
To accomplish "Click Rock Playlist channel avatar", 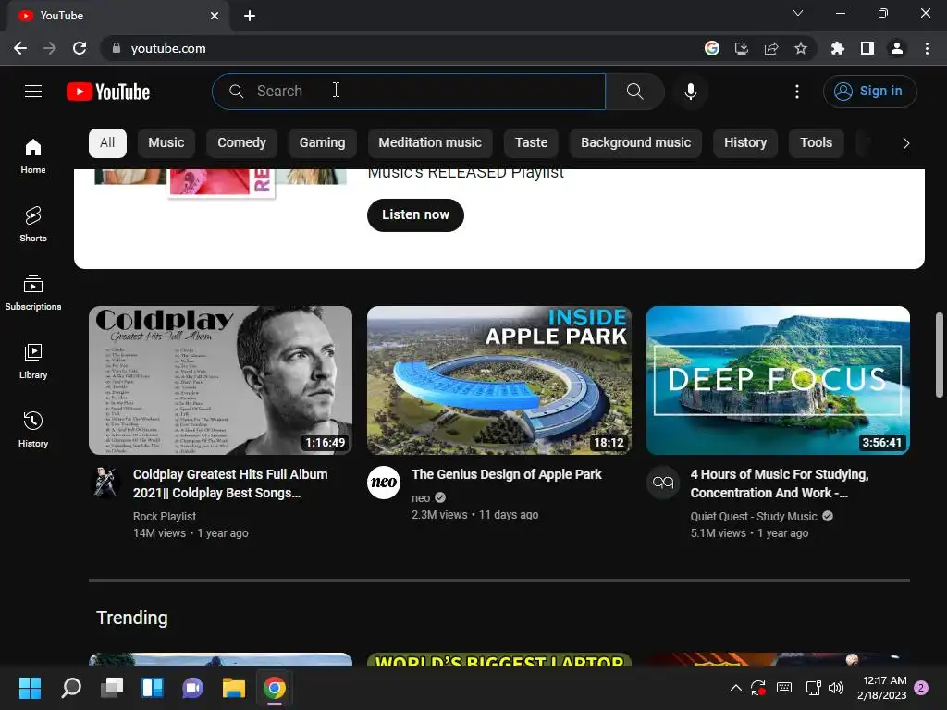I will [105, 483].
